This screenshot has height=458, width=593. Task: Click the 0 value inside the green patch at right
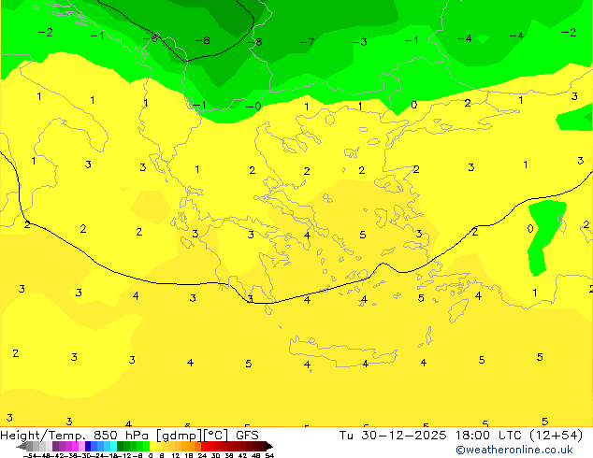tap(530, 229)
